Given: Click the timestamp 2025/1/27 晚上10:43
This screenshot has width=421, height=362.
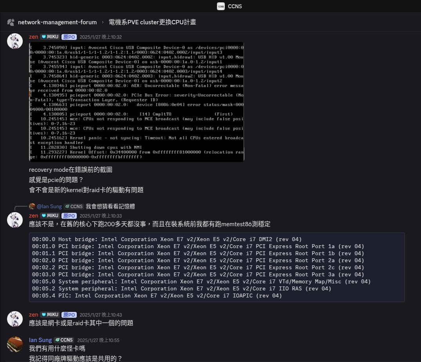Looking at the screenshot, I should (101, 315).
